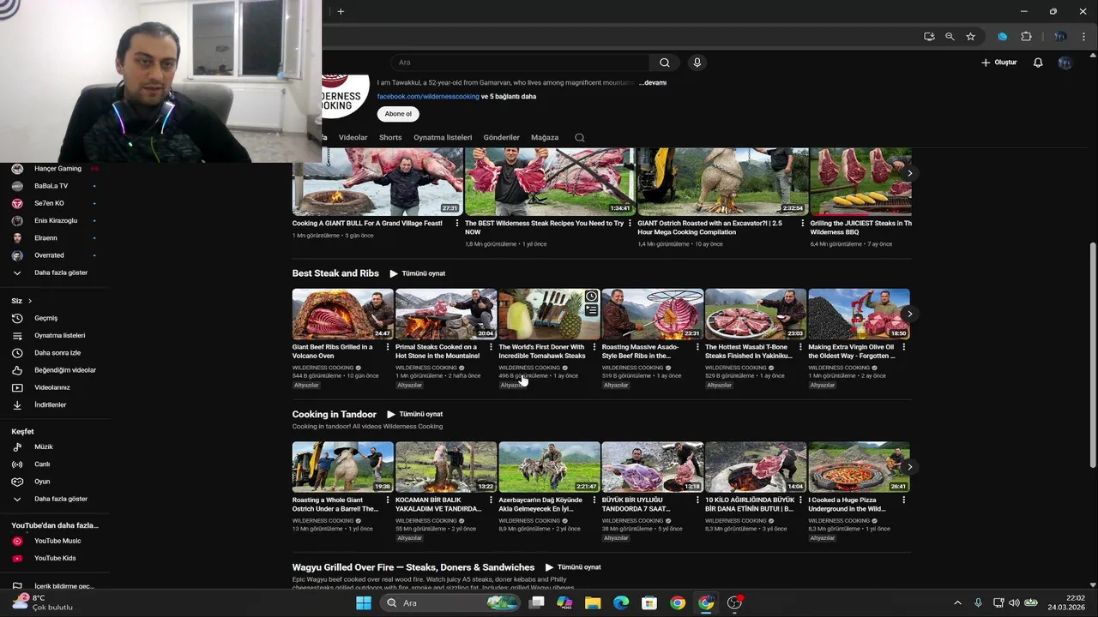The image size is (1098, 617).
Task: Open options menu for Primal Steaks video
Action: (x=491, y=347)
